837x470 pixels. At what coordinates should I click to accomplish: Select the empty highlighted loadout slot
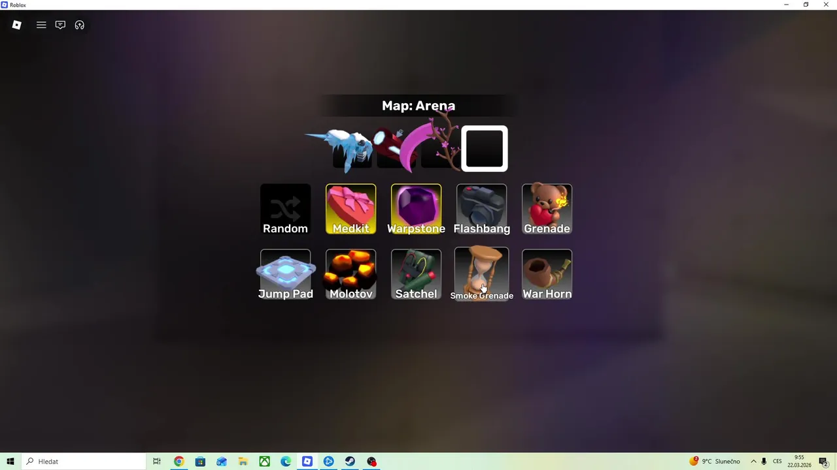[x=485, y=148]
